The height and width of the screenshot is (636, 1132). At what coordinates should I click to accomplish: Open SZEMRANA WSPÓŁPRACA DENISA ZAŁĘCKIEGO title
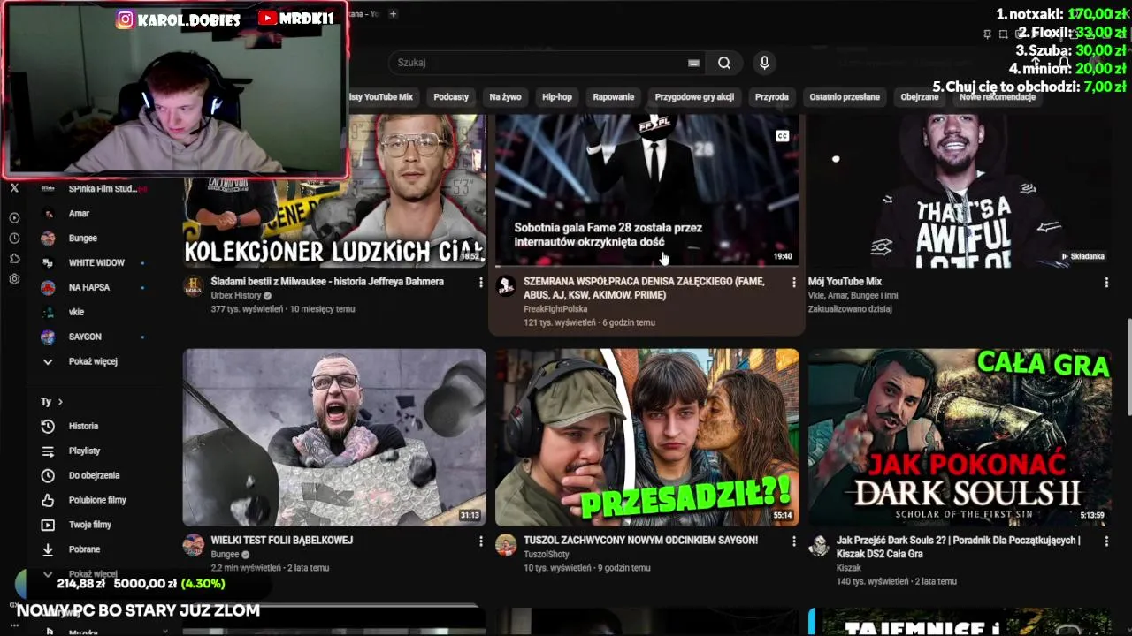644,288
